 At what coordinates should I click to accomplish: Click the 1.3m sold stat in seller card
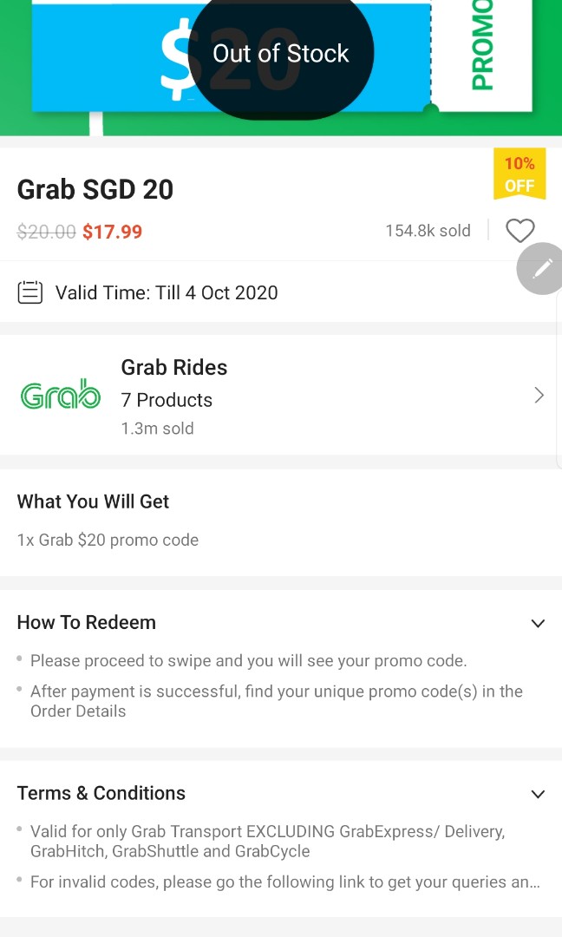pyautogui.click(x=157, y=429)
